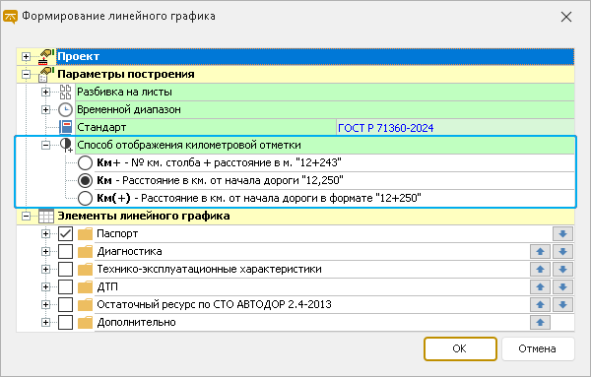Click the Диагностика folder icon

[85, 252]
